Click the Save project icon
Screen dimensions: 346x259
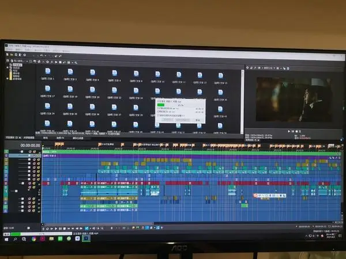pyautogui.click(x=16, y=55)
